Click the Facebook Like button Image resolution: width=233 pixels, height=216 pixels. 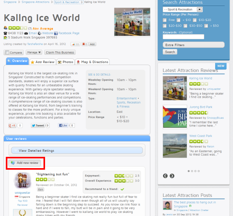tap(63, 126)
